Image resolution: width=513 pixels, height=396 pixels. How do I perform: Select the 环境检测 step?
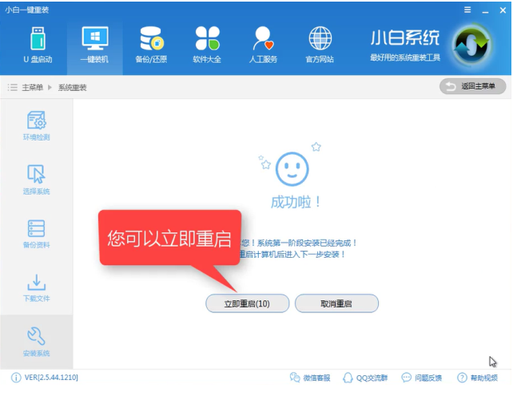coord(36,126)
